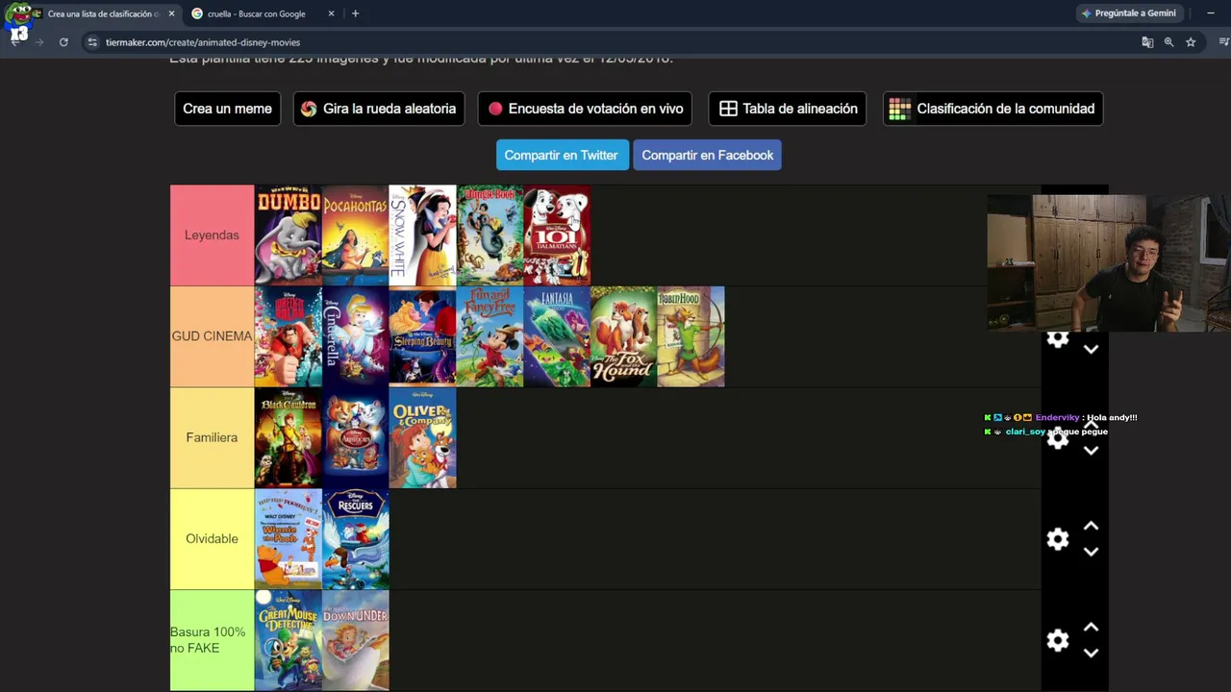Image resolution: width=1231 pixels, height=692 pixels.
Task: Open settings gear for the Olvidable tier
Action: [1058, 539]
